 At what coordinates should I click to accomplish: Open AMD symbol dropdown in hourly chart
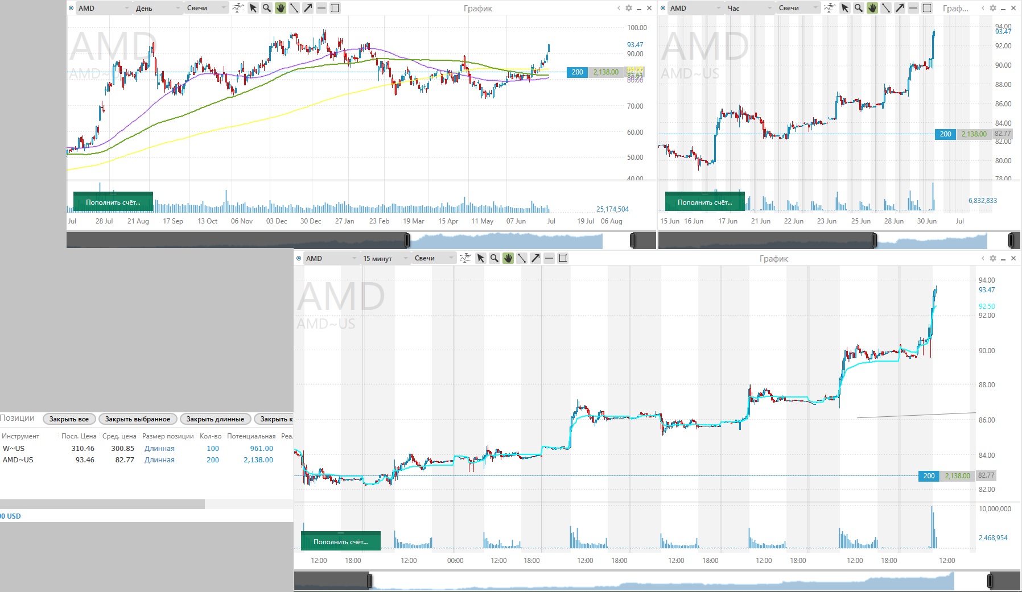pyautogui.click(x=695, y=8)
